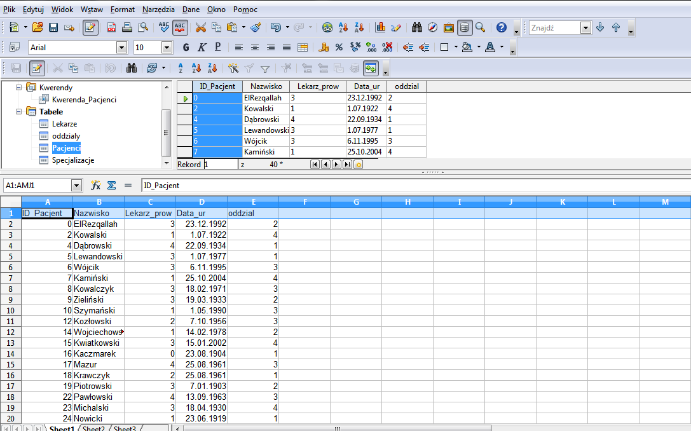Open the Zoom magnifier tool
The width and height of the screenshot is (691, 431).
[481, 28]
